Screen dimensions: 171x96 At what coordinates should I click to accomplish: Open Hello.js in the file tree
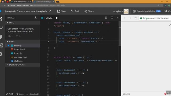[22, 46]
